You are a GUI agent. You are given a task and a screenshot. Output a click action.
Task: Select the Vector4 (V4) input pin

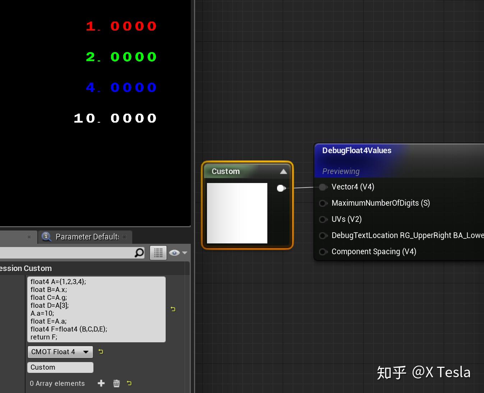click(323, 187)
